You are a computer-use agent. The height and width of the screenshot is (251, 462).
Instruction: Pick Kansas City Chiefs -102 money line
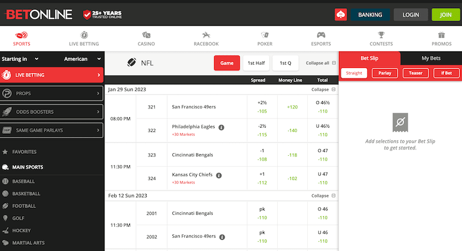292,178
